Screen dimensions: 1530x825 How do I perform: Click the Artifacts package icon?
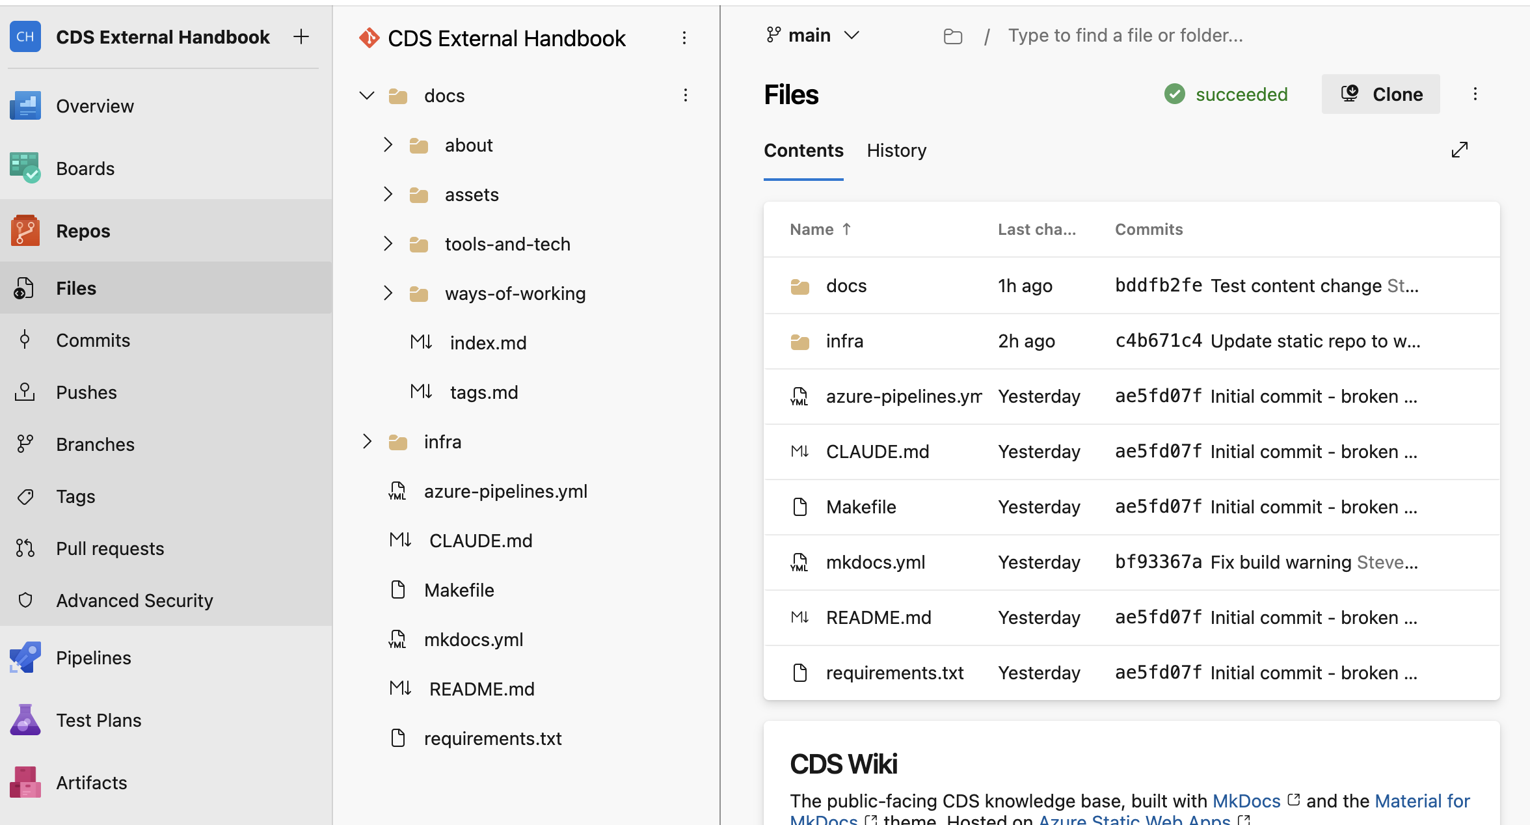tap(25, 782)
